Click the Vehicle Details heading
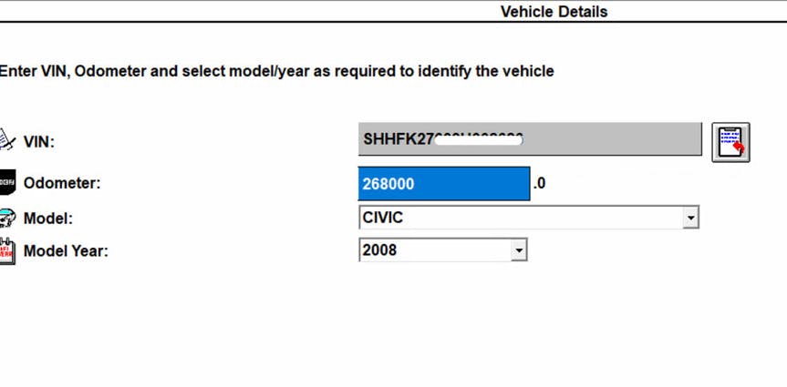The height and width of the screenshot is (387, 787). click(554, 12)
